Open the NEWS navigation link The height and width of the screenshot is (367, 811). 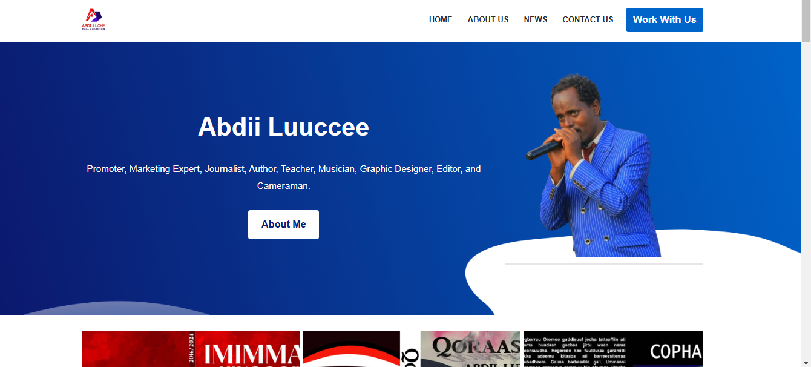[536, 19]
